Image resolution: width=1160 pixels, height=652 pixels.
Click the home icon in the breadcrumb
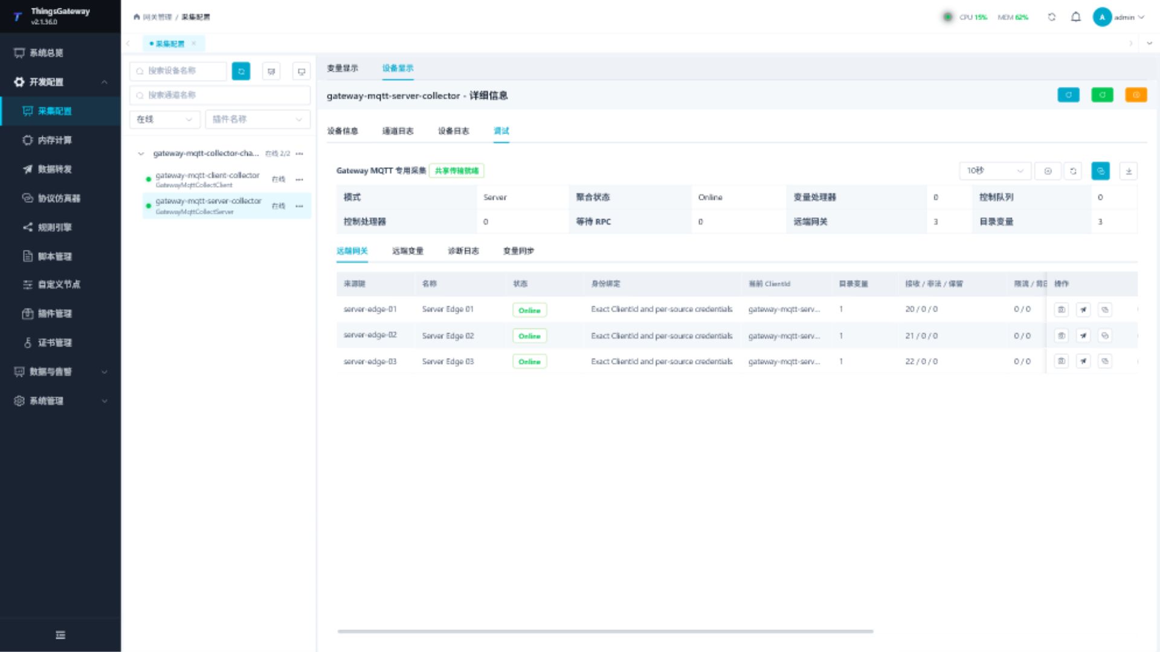click(137, 17)
